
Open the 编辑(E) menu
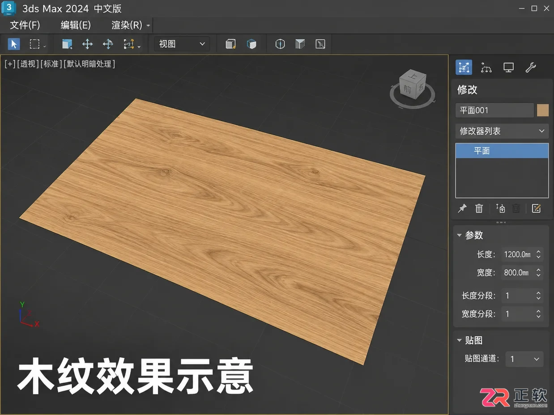[76, 25]
